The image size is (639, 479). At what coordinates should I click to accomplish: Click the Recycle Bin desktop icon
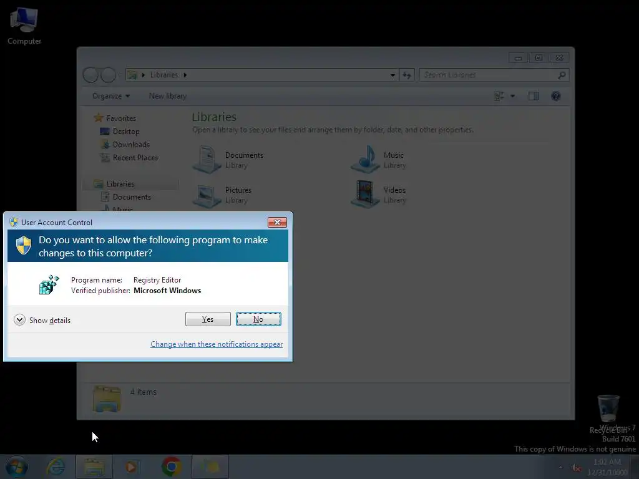click(x=608, y=413)
